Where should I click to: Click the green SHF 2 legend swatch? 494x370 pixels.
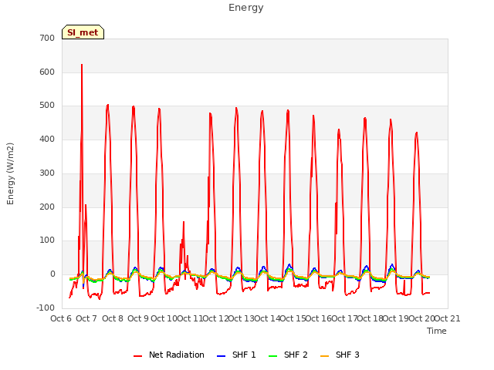coord(272,356)
